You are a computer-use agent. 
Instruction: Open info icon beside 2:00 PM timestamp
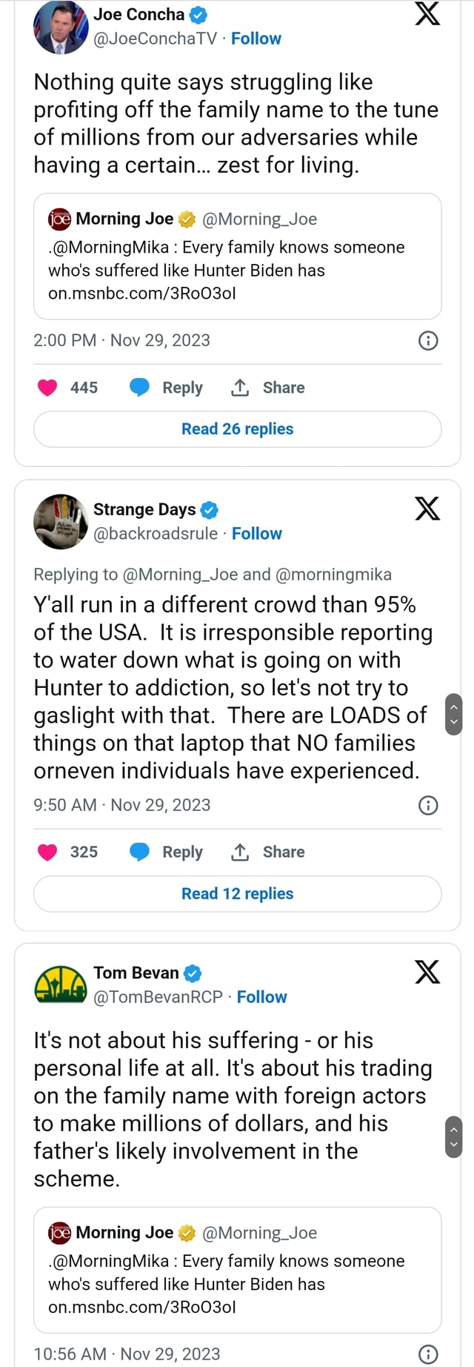428,340
